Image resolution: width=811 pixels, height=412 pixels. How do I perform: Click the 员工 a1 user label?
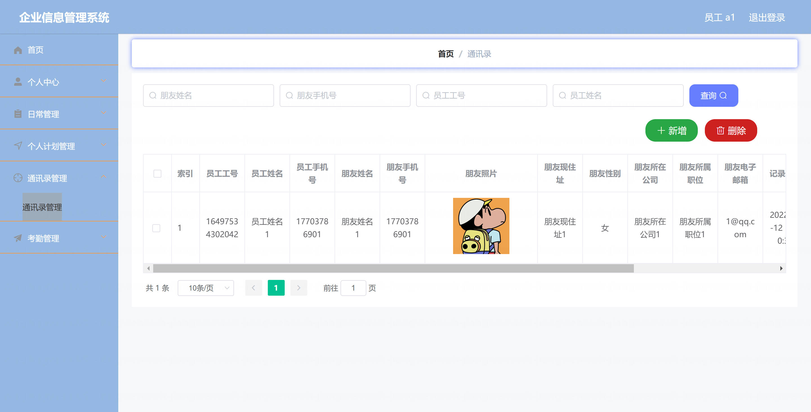click(719, 18)
